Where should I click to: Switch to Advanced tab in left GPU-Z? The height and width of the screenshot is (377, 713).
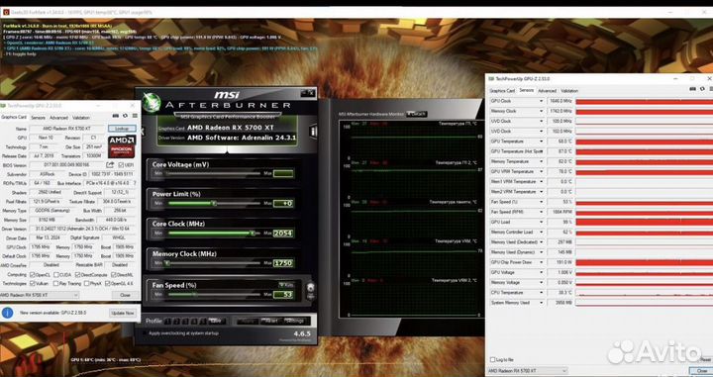(58, 118)
